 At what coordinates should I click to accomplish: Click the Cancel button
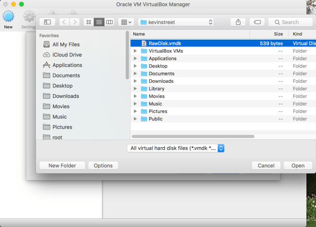pyautogui.click(x=266, y=165)
